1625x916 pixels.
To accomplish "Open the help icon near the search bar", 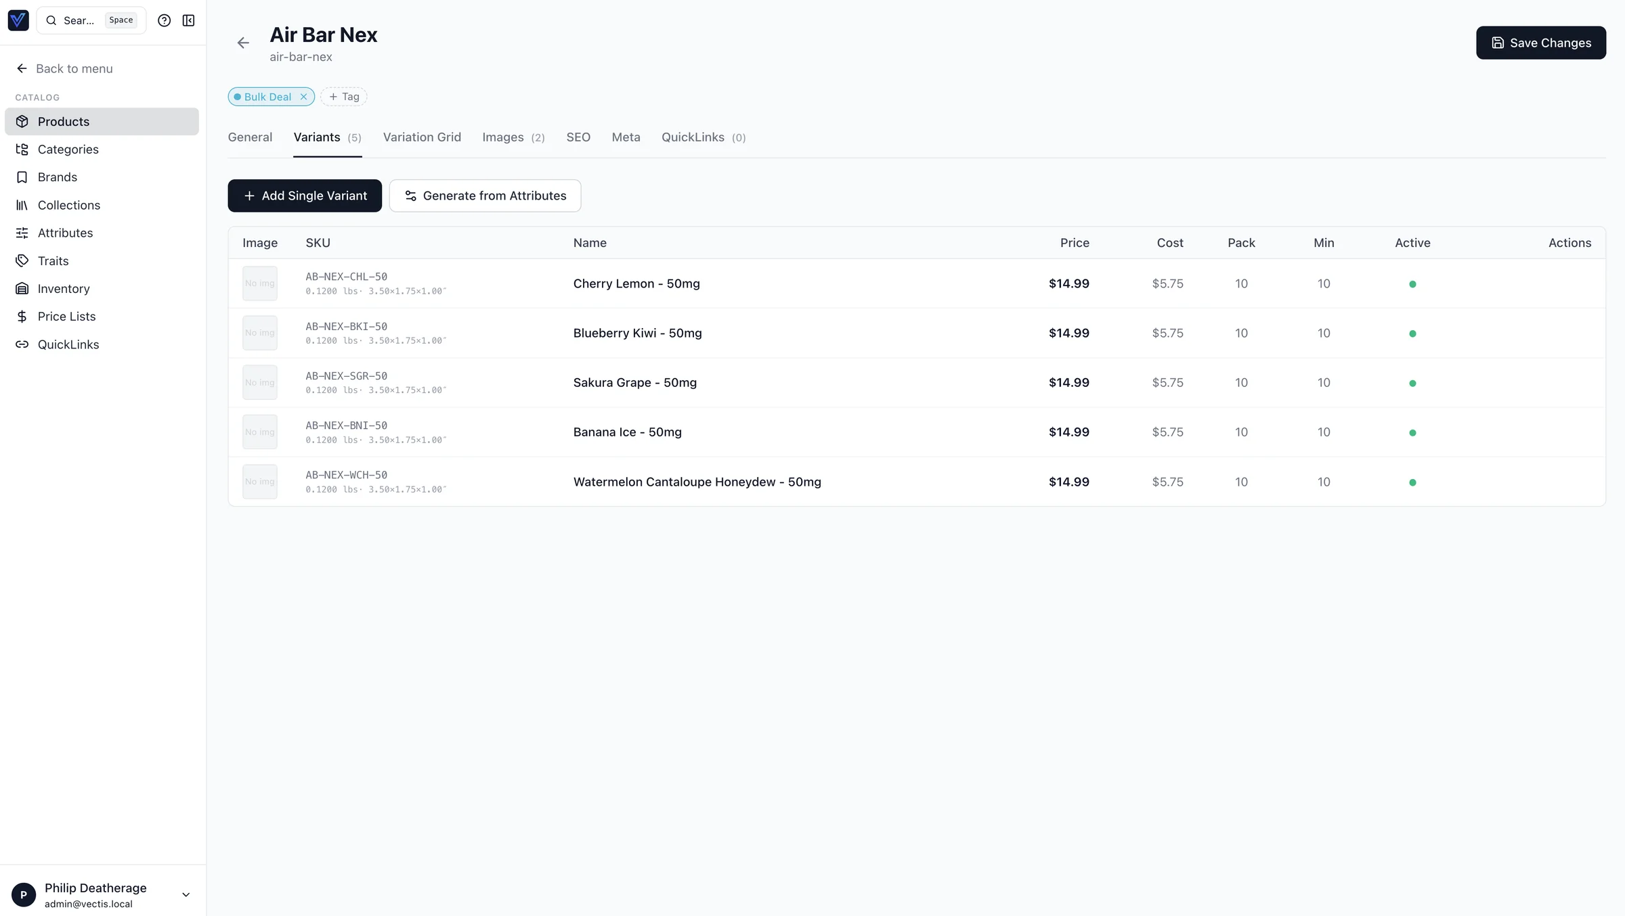I will 164,20.
